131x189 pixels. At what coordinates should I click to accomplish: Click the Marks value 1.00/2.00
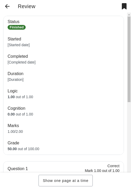point(15,132)
